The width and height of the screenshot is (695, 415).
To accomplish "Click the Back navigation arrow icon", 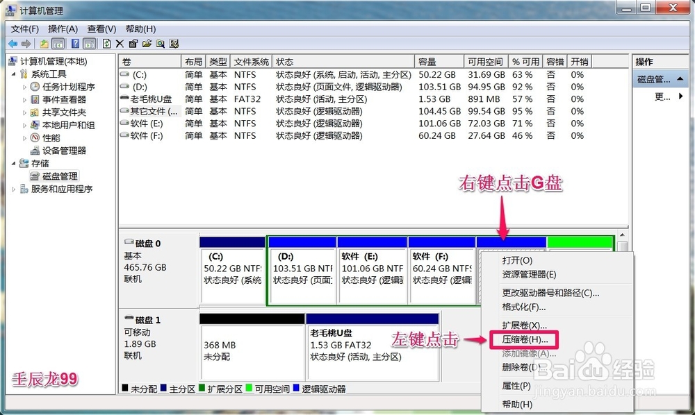I will coord(14,44).
